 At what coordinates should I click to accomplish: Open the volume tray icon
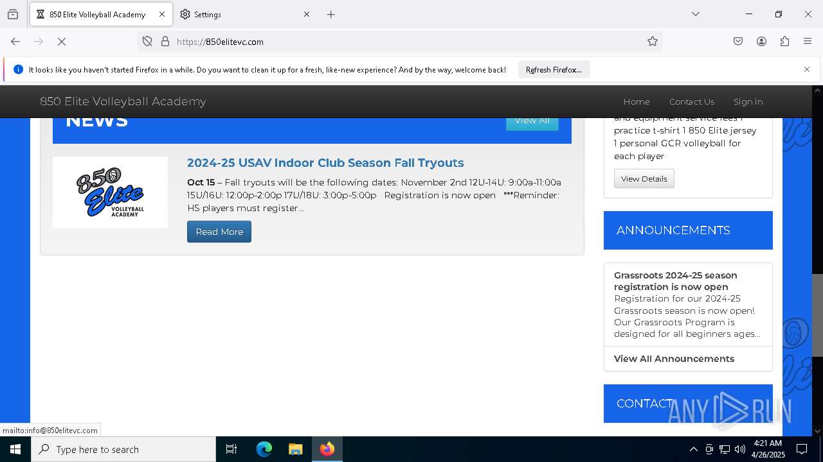740,449
